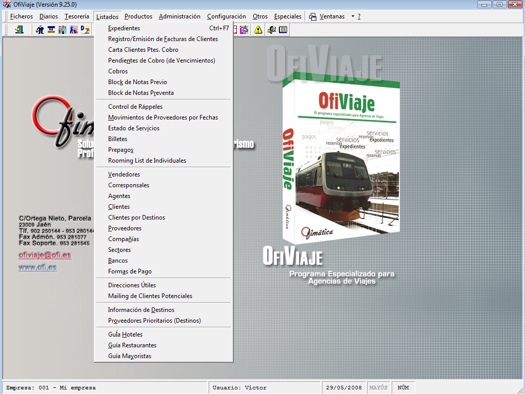
Task: Select Expedientes from the Listados menu
Action: pyautogui.click(x=124, y=28)
